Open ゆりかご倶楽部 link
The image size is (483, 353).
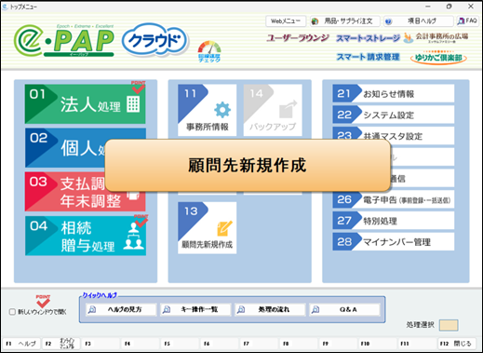coord(438,58)
